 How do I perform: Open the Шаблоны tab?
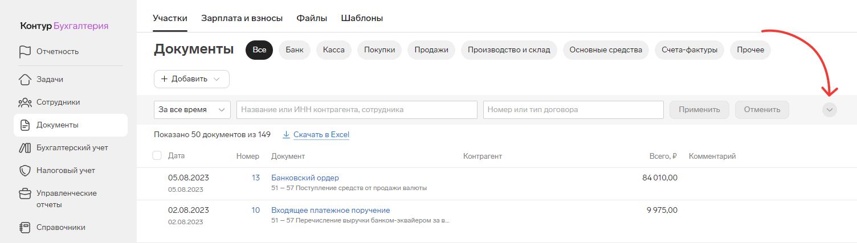coord(362,18)
